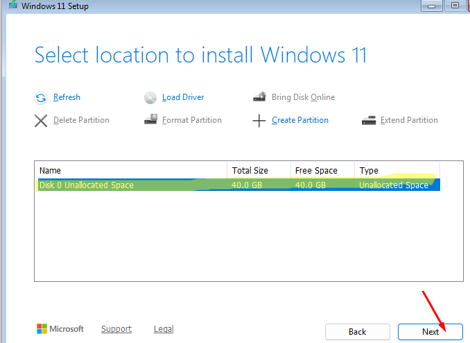Click the Next button
The width and height of the screenshot is (470, 343).
coord(430,332)
